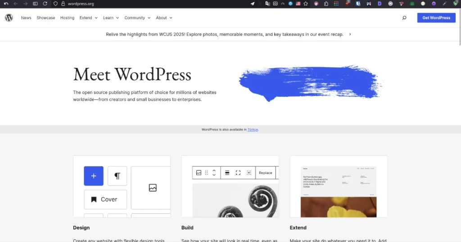Viewport: 461px width, 242px height.
Task: Click the US flag extension icon
Action: pos(298,4)
